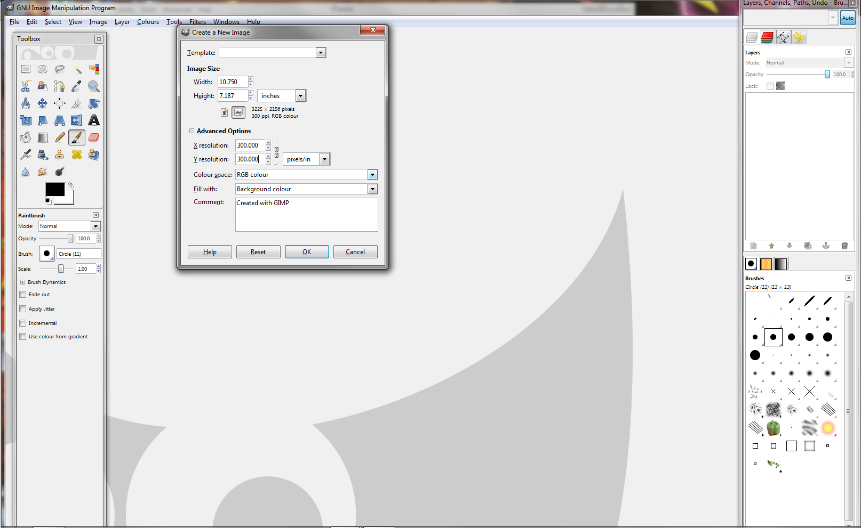Enable the Apply Jitter checkbox
861x528 pixels.
23,309
